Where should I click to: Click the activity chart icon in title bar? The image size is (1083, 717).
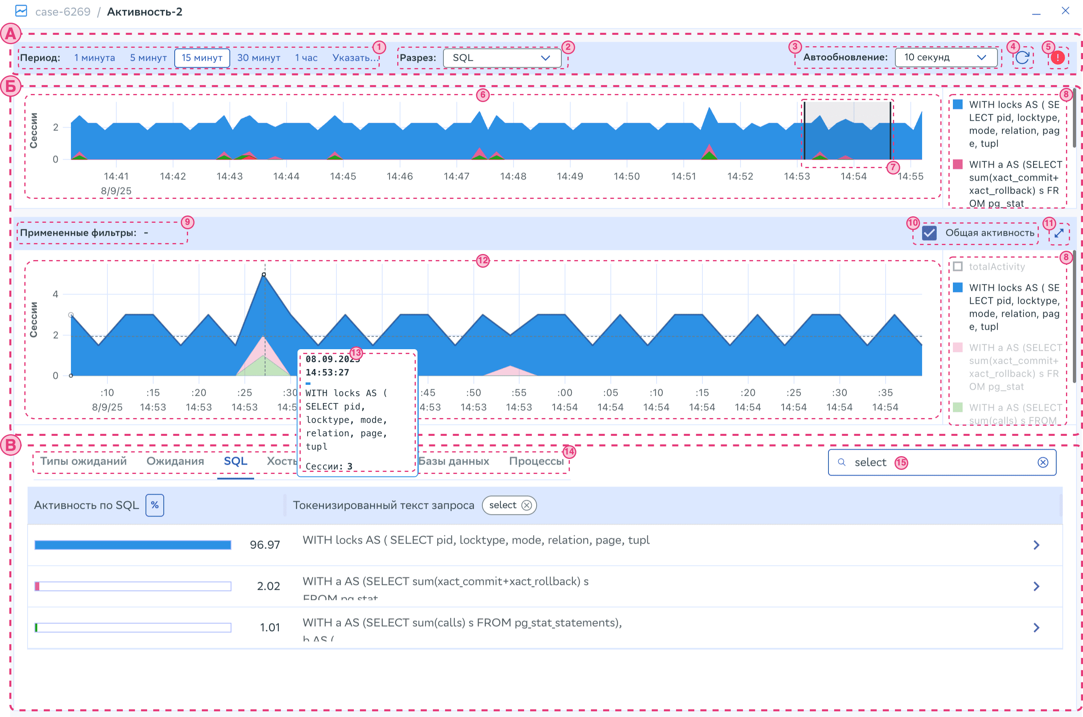21,11
